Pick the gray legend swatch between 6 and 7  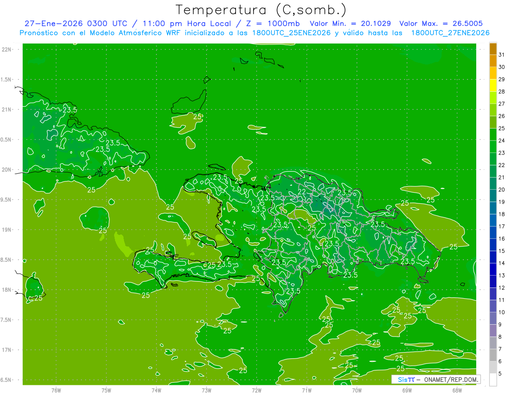pyautogui.click(x=493, y=355)
